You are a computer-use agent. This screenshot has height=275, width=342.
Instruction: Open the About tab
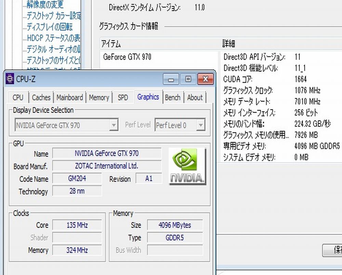pyautogui.click(x=195, y=97)
